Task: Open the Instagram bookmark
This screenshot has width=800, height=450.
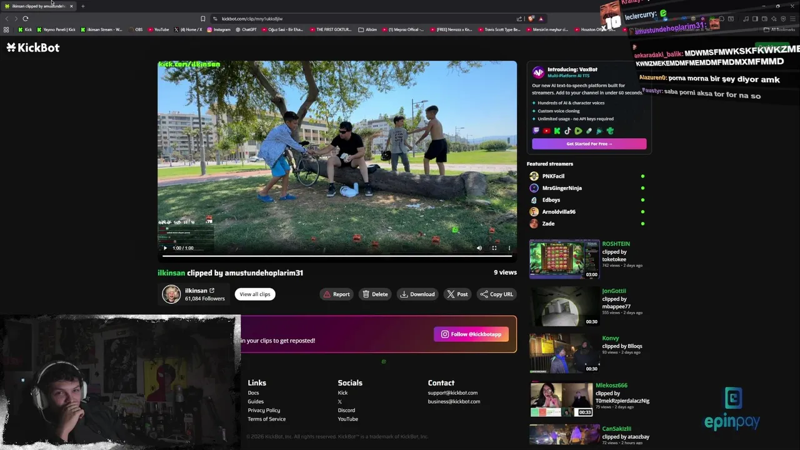Action: coord(219,29)
